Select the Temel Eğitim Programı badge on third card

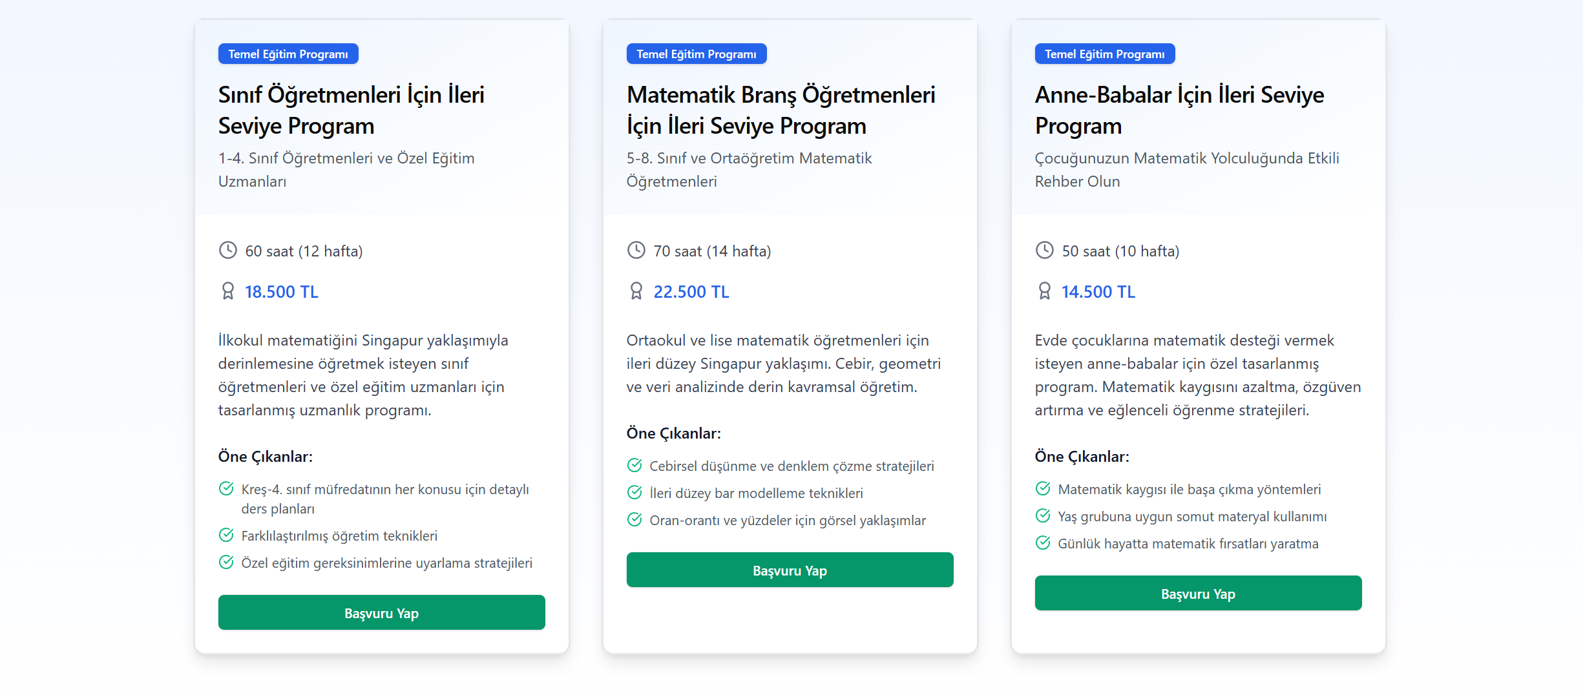[1105, 54]
